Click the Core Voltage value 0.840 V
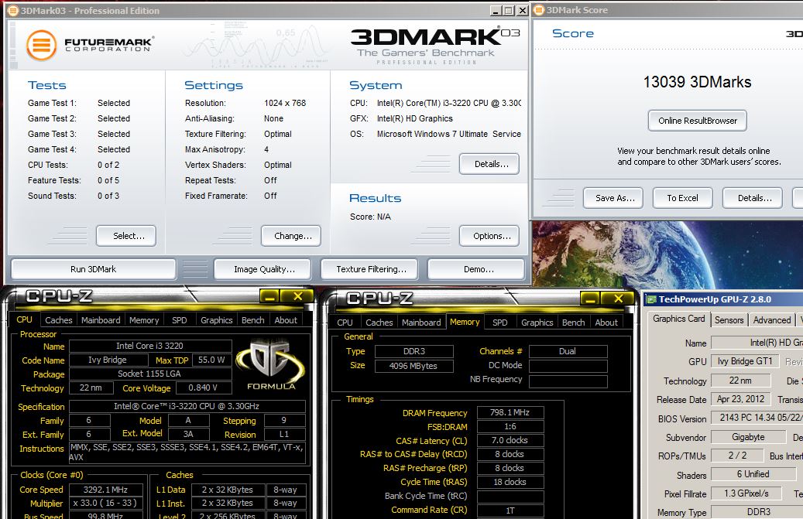803x519 pixels. click(203, 388)
